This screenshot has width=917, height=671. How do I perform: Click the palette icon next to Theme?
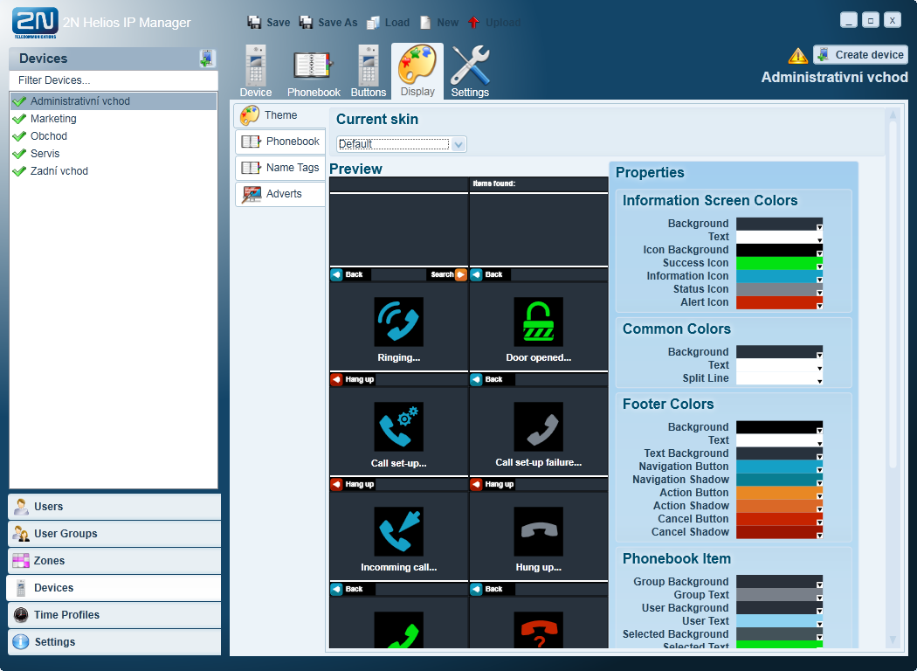[250, 115]
